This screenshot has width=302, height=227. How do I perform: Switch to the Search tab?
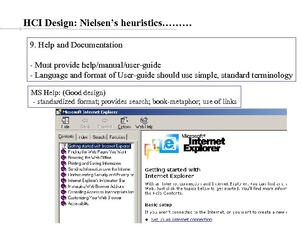pos(99,137)
